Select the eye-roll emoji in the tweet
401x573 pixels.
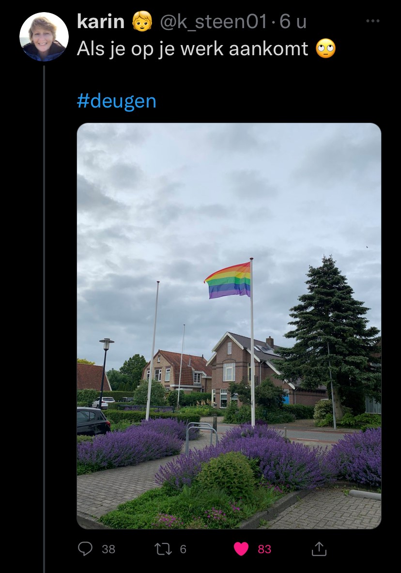pos(325,48)
